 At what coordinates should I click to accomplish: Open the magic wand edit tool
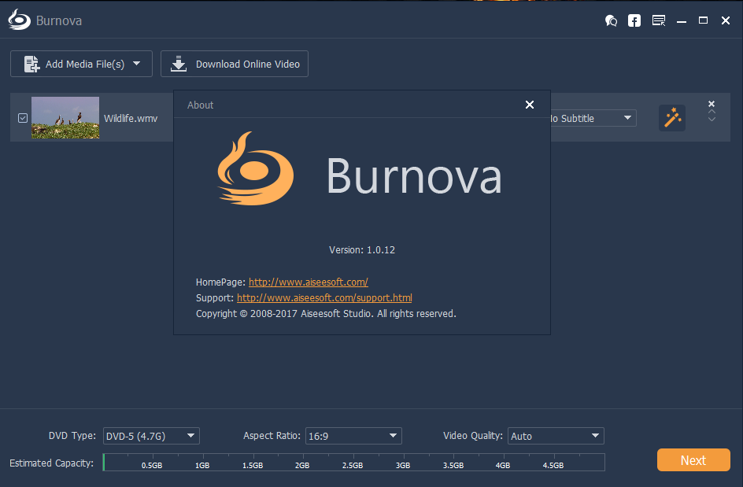point(672,118)
